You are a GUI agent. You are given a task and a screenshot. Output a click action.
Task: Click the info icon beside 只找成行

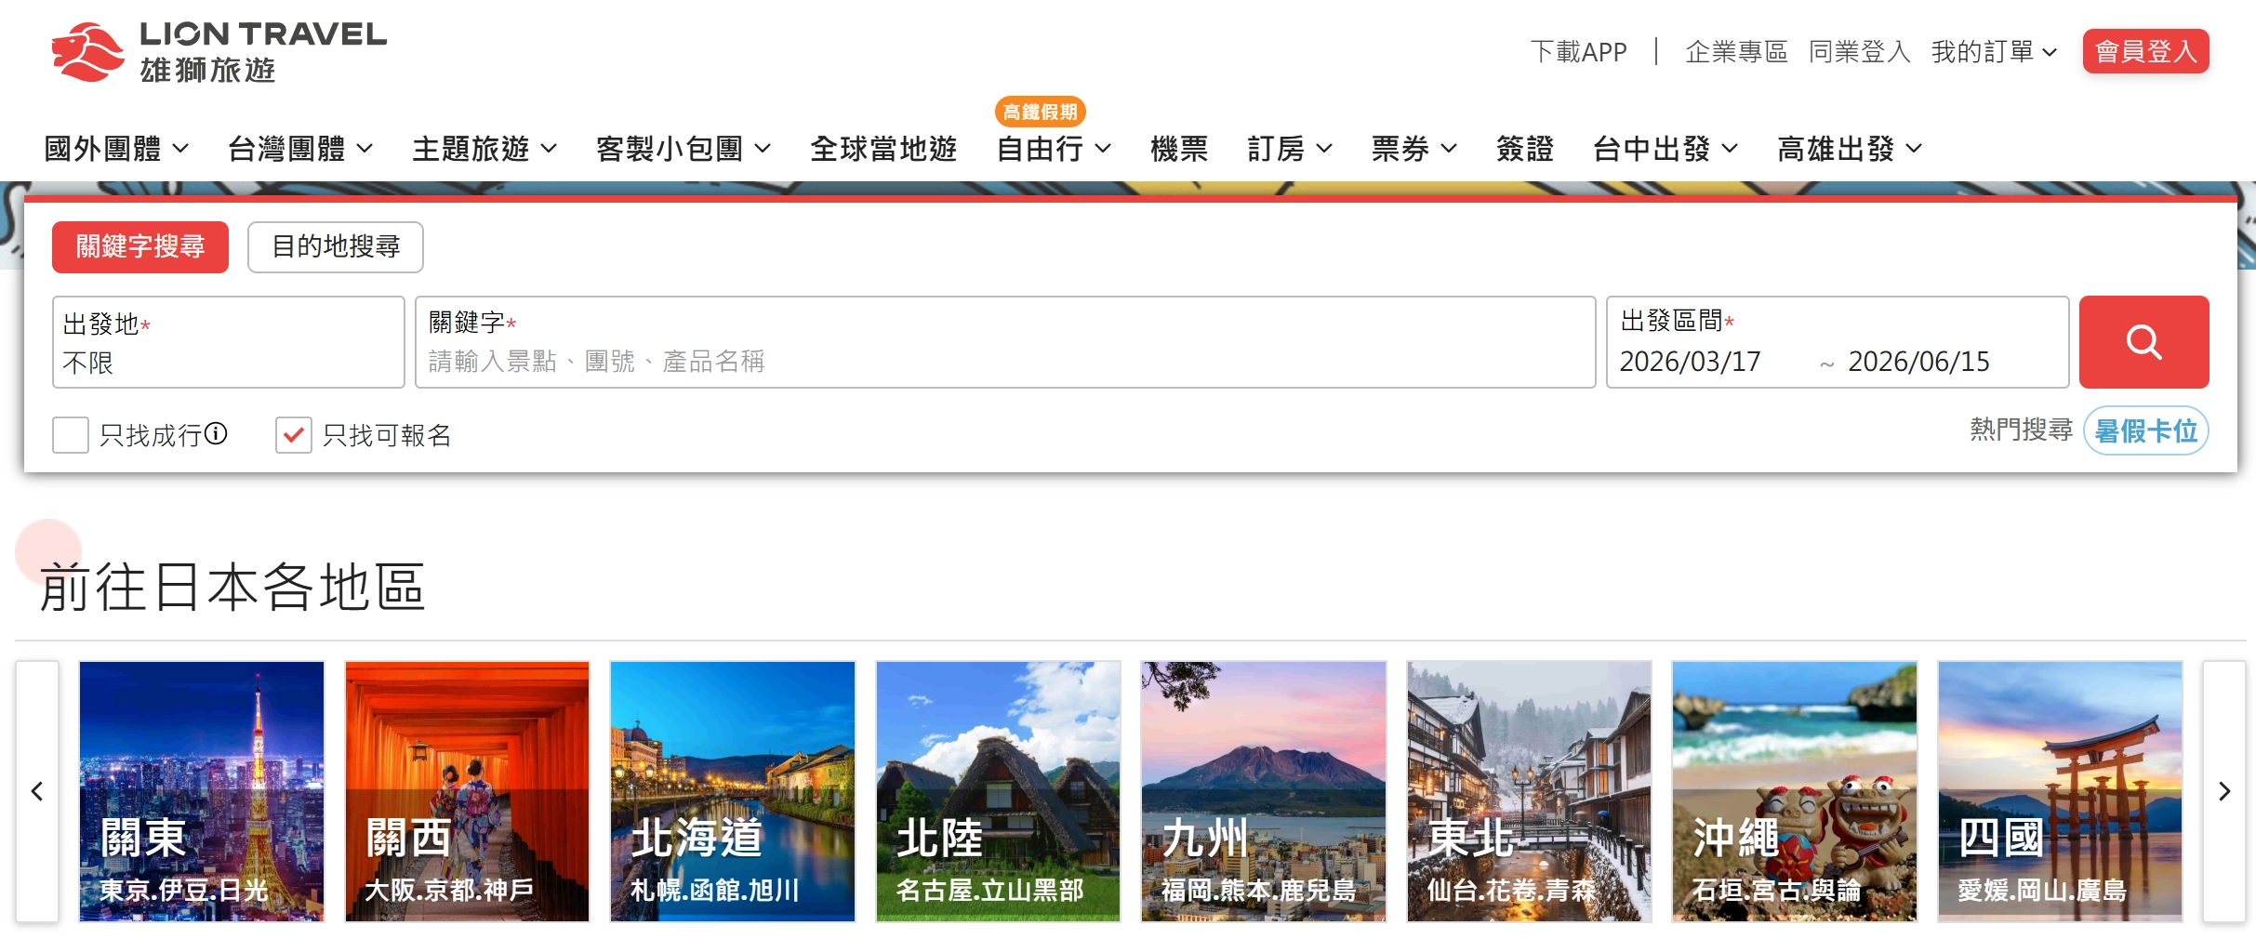tap(216, 434)
